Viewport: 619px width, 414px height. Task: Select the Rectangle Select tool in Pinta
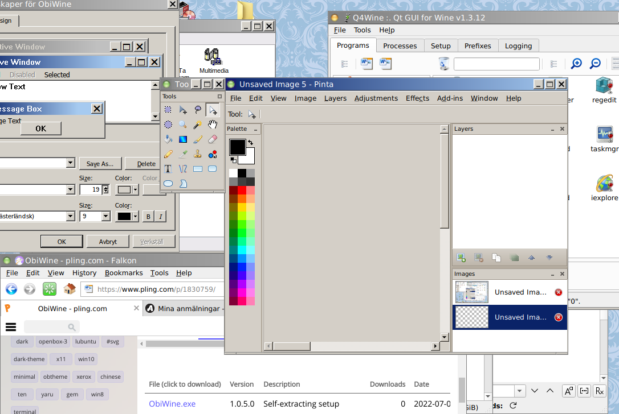click(168, 110)
